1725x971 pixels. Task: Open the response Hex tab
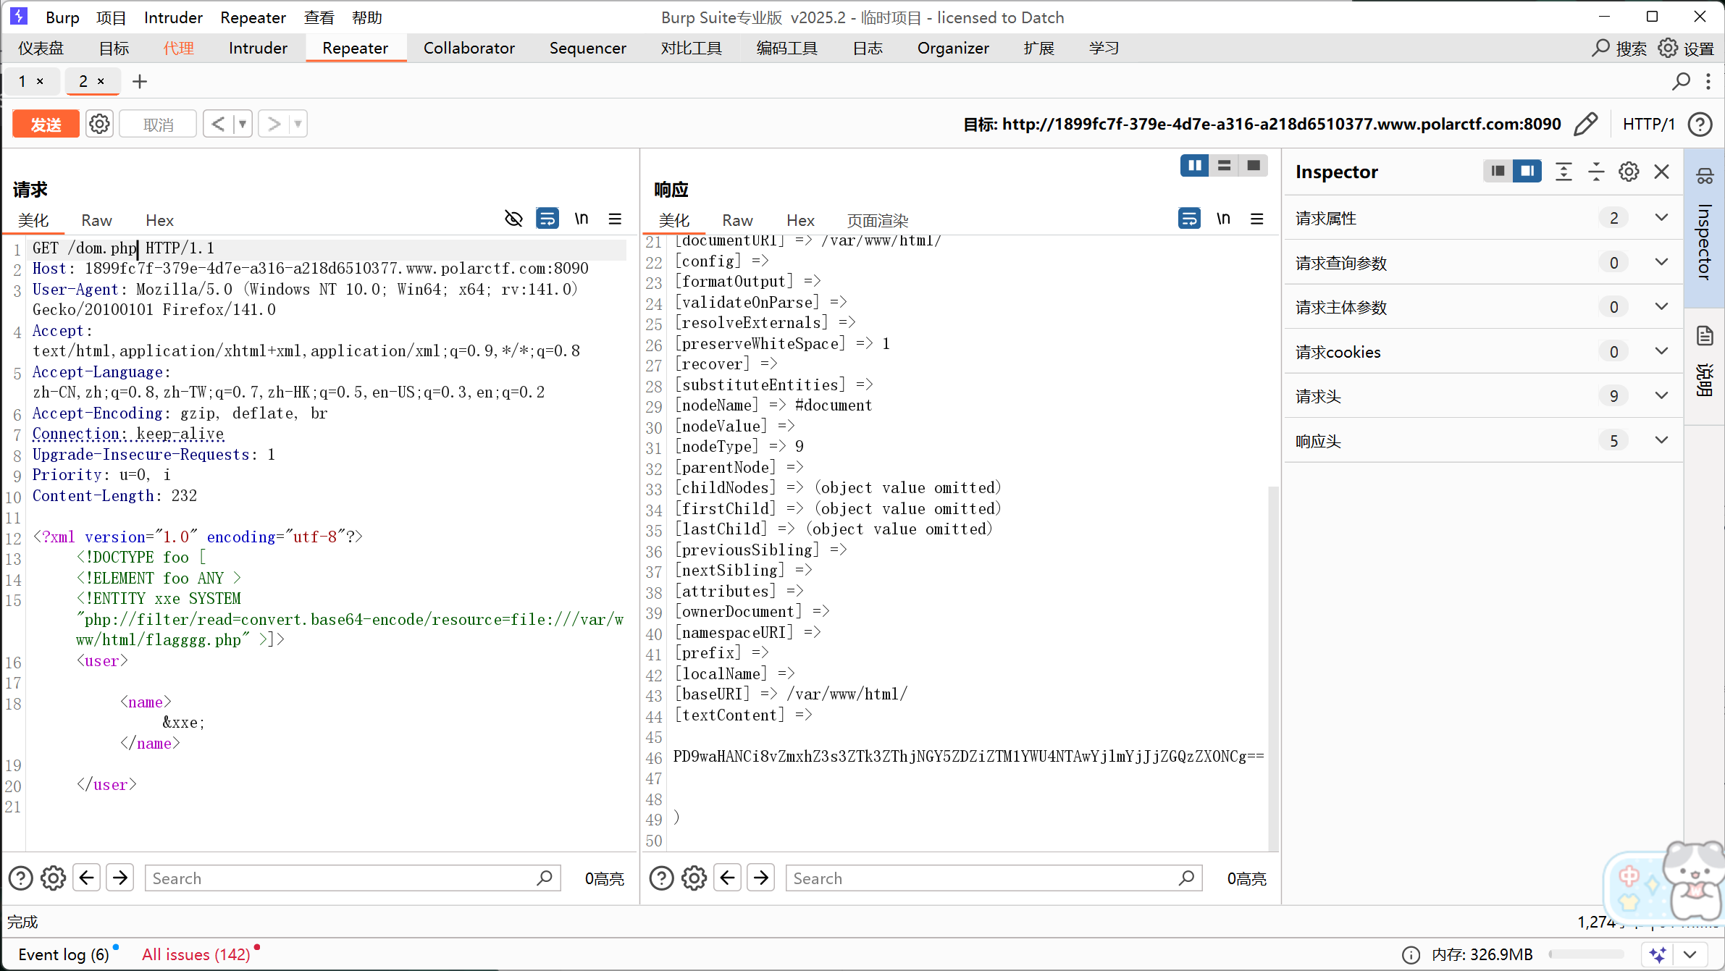click(800, 220)
